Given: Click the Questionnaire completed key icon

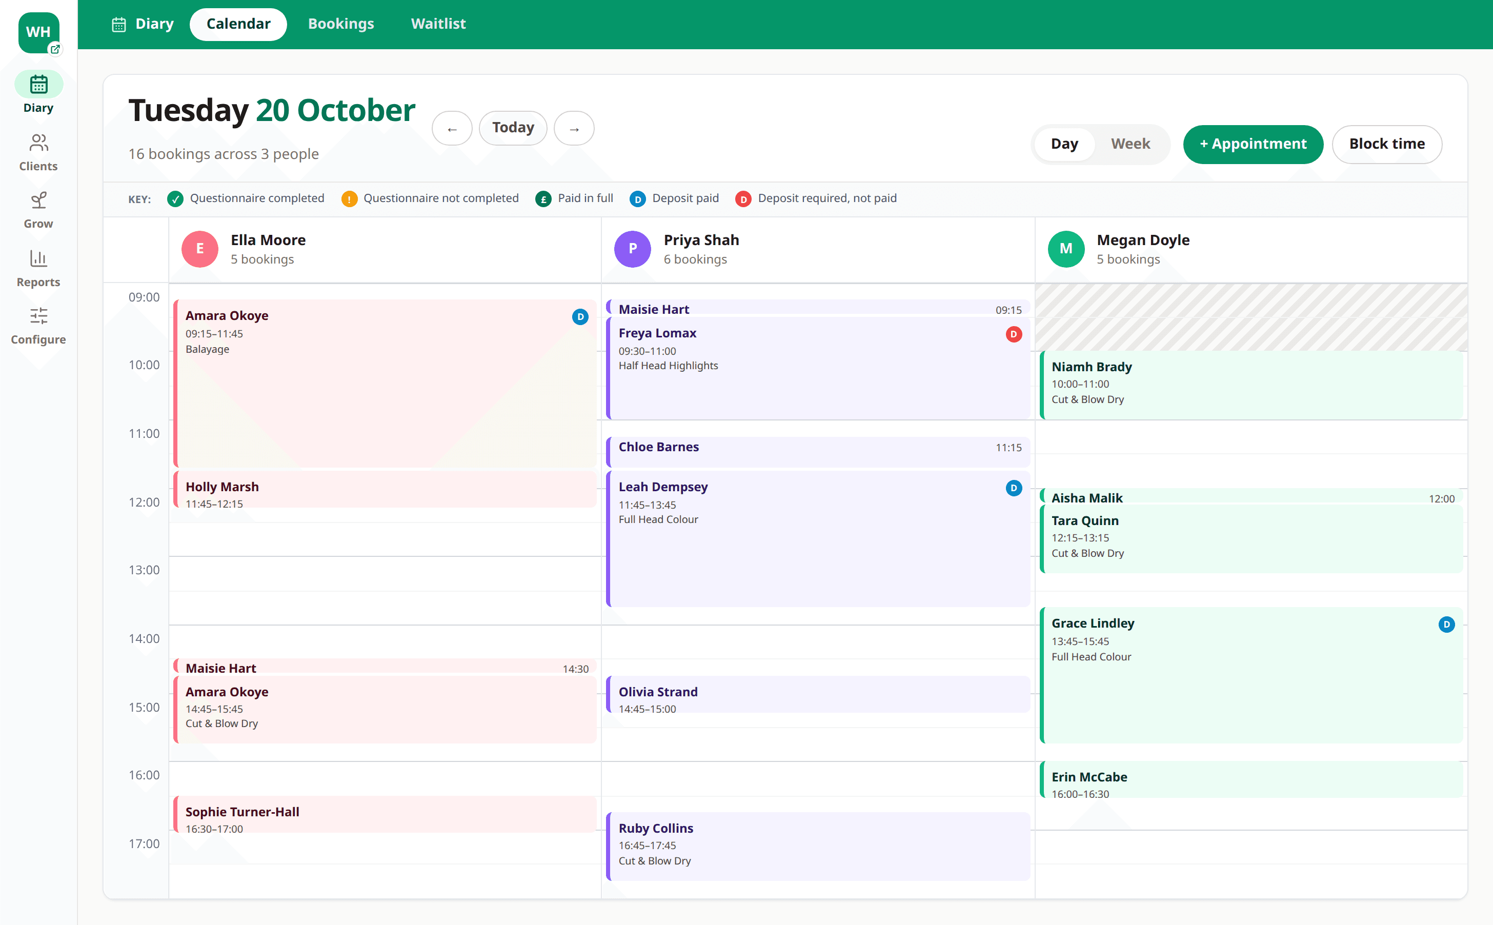Looking at the screenshot, I should pyautogui.click(x=175, y=199).
